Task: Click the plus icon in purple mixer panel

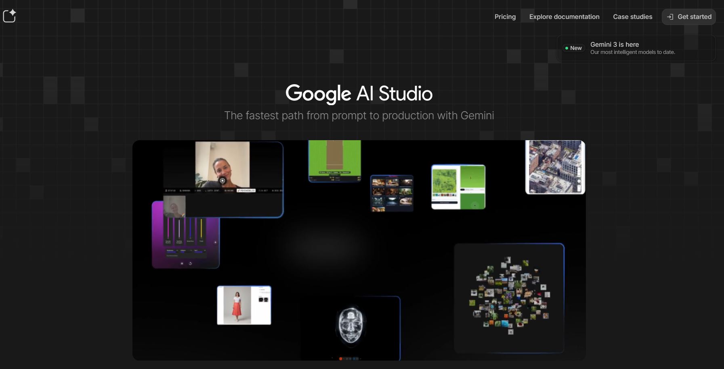Action: pos(215,243)
